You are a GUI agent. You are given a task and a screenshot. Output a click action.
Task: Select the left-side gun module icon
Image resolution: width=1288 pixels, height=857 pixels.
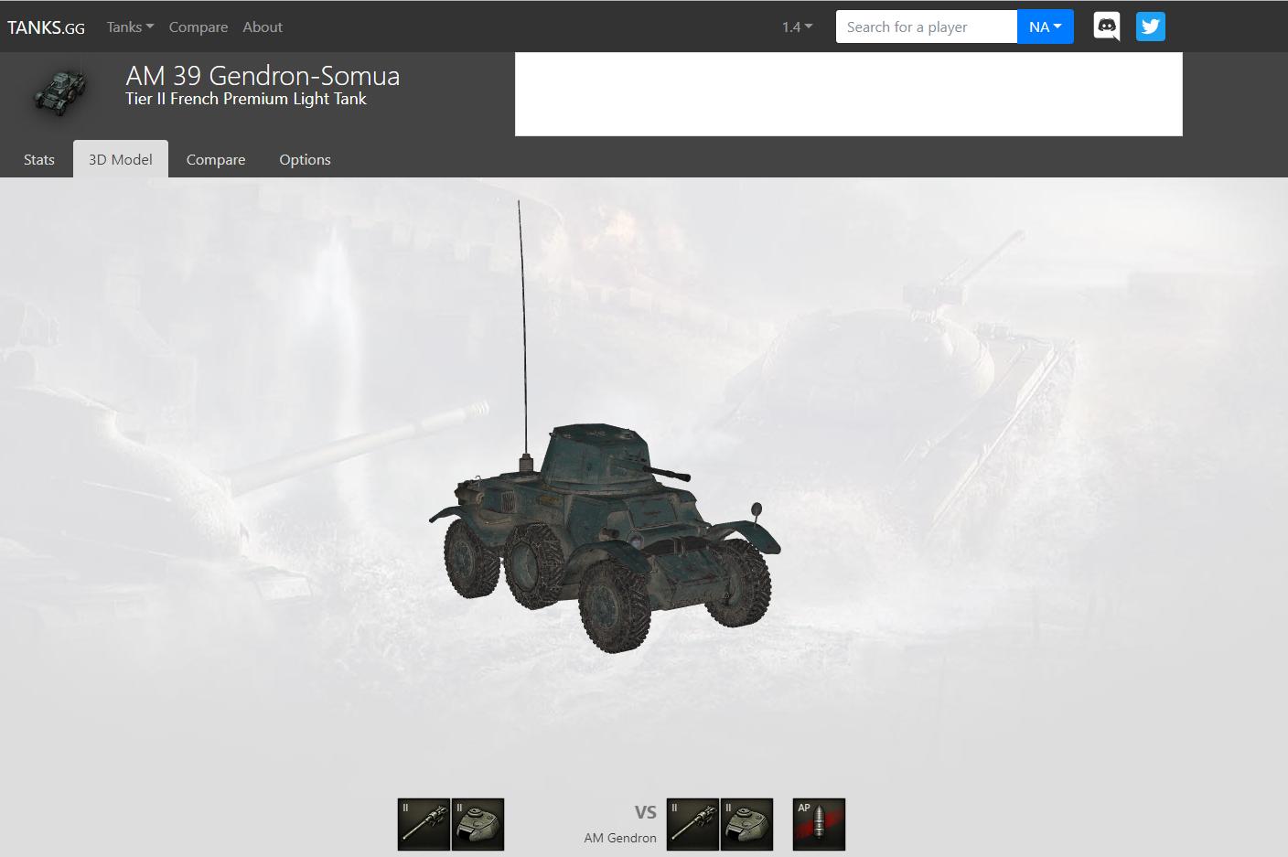(424, 824)
